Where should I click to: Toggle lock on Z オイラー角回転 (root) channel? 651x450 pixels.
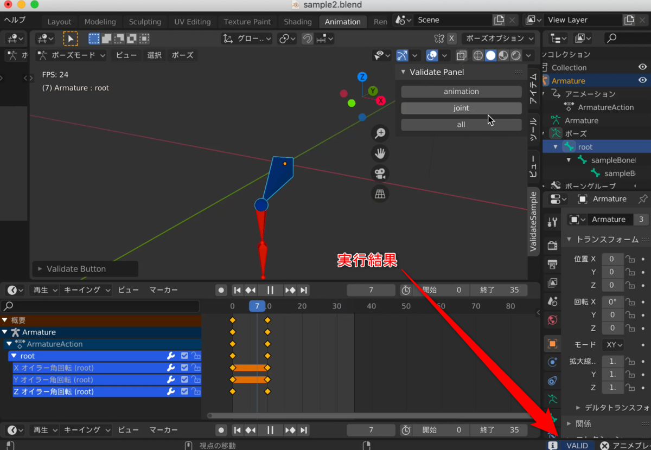point(196,392)
